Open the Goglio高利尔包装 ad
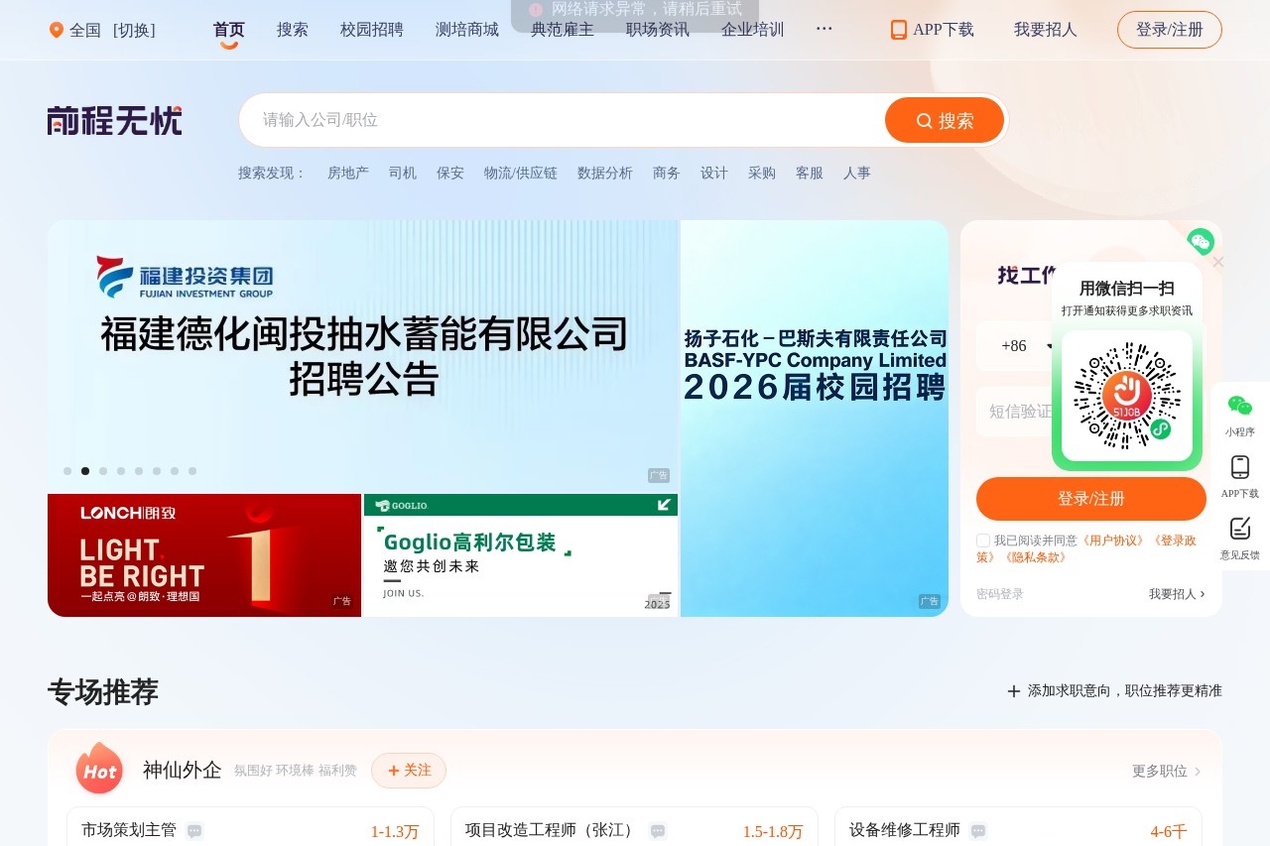Screen dimensions: 1270x846 coord(521,555)
